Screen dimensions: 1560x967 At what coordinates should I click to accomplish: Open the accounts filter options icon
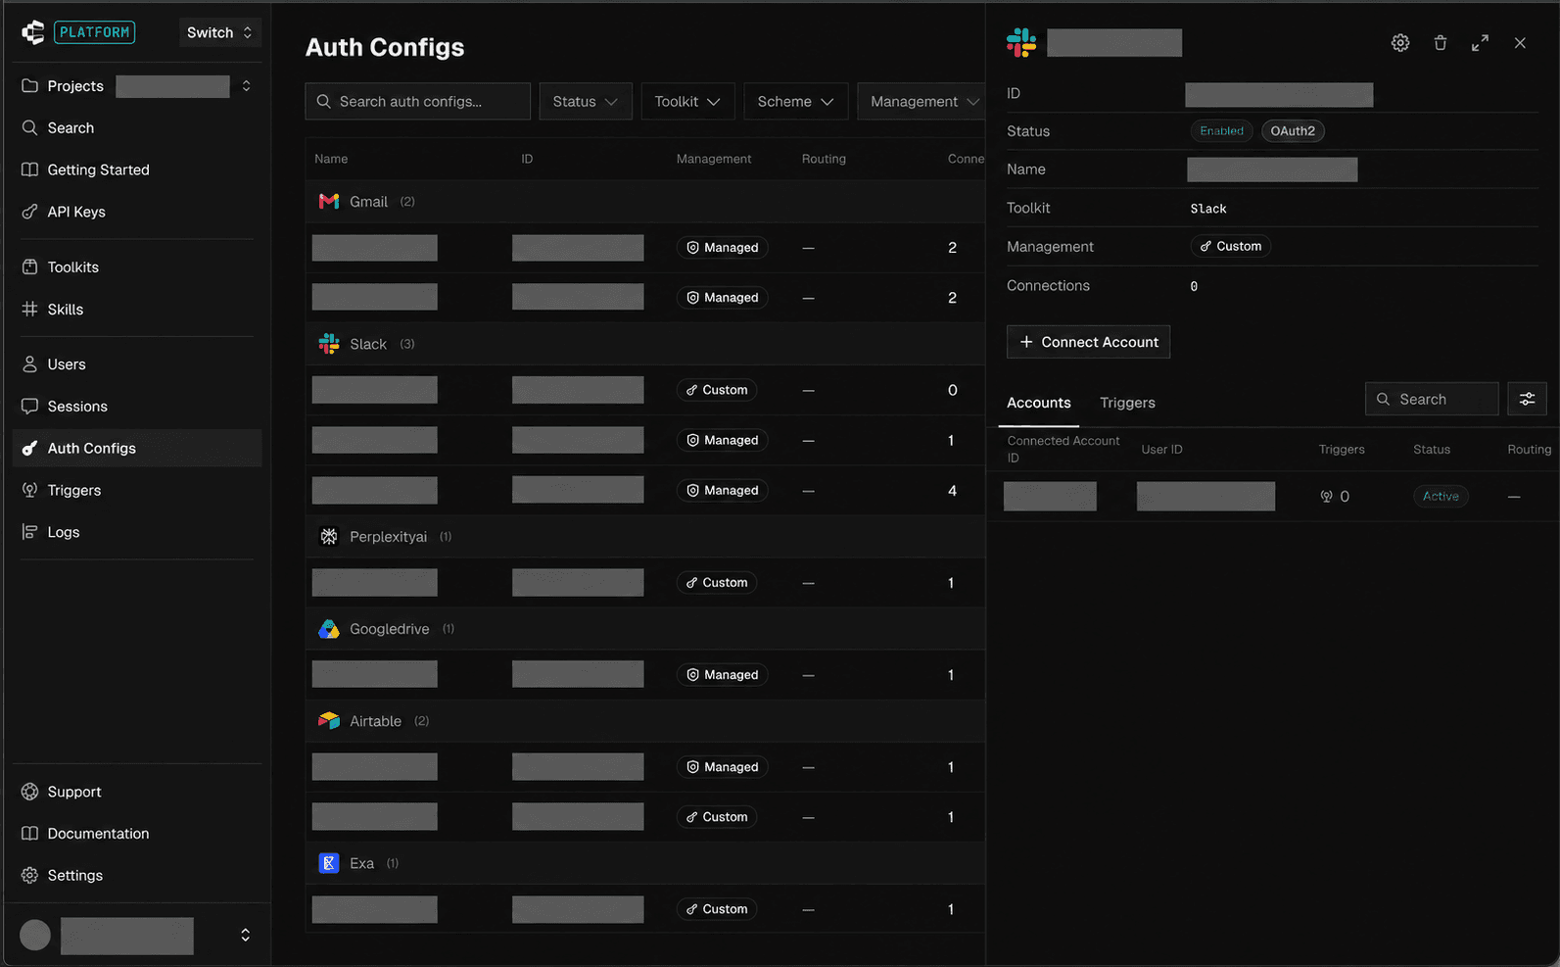(1527, 399)
